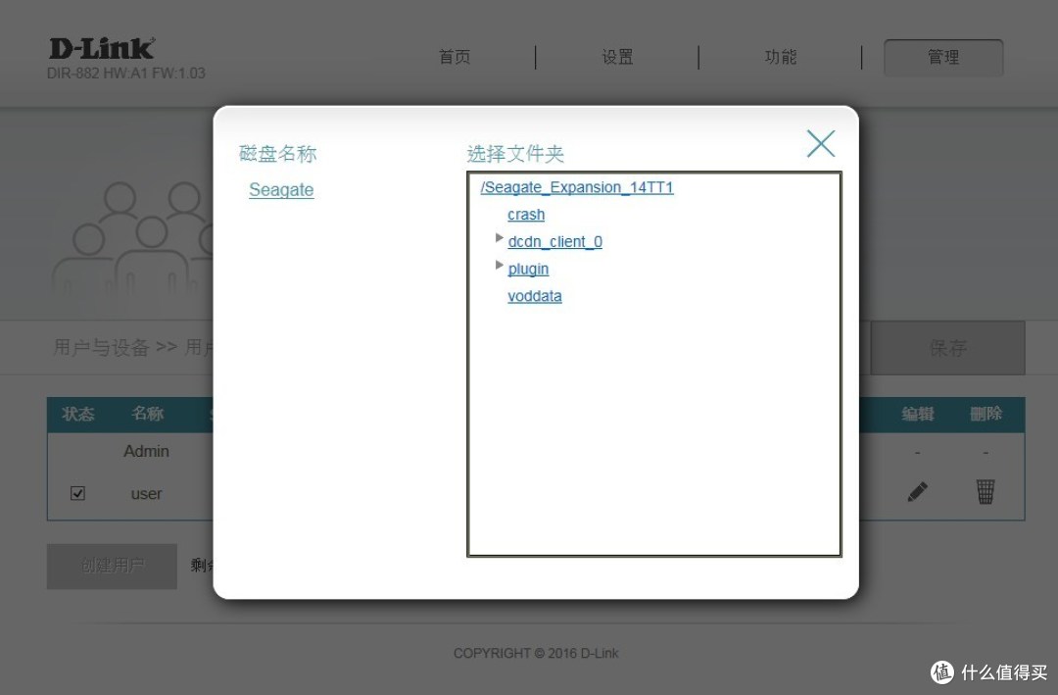Click the 名称 column header
The height and width of the screenshot is (695, 1058).
pyautogui.click(x=147, y=414)
